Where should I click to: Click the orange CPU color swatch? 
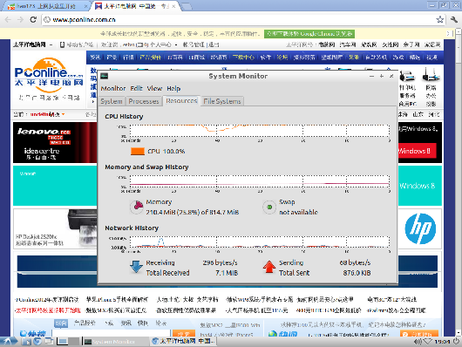pos(138,151)
